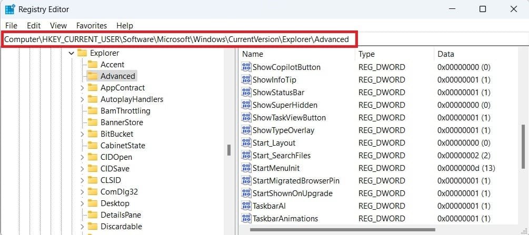529x235 pixels.
Task: Maximize the Registry Editor window
Action: [483, 9]
